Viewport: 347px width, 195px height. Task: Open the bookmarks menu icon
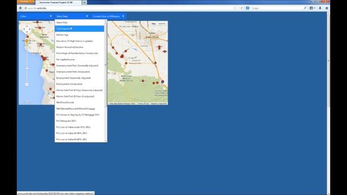point(312,8)
